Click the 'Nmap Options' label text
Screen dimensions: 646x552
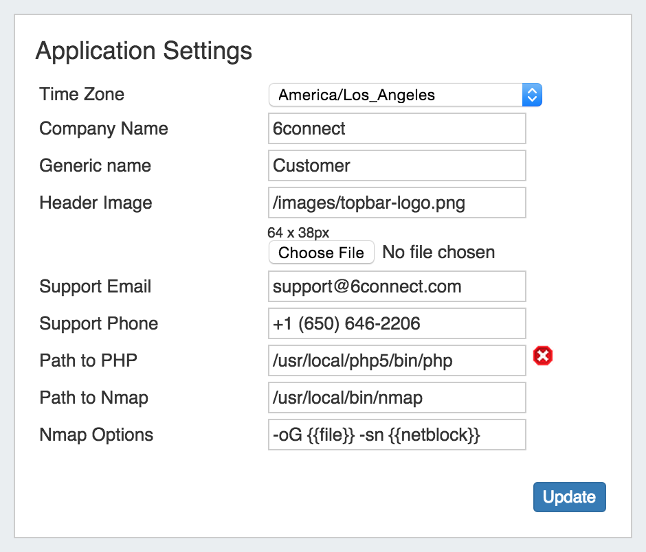click(96, 435)
